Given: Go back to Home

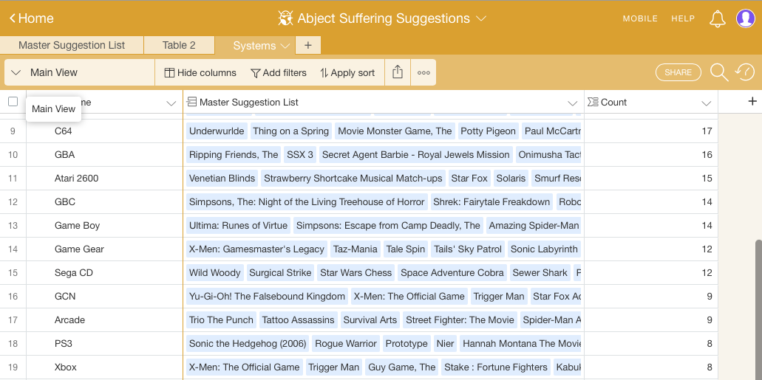Looking at the screenshot, I should [31, 18].
